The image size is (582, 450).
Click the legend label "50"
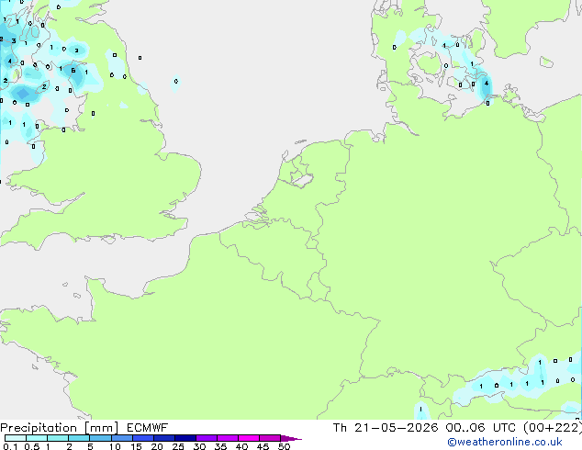pos(284,446)
